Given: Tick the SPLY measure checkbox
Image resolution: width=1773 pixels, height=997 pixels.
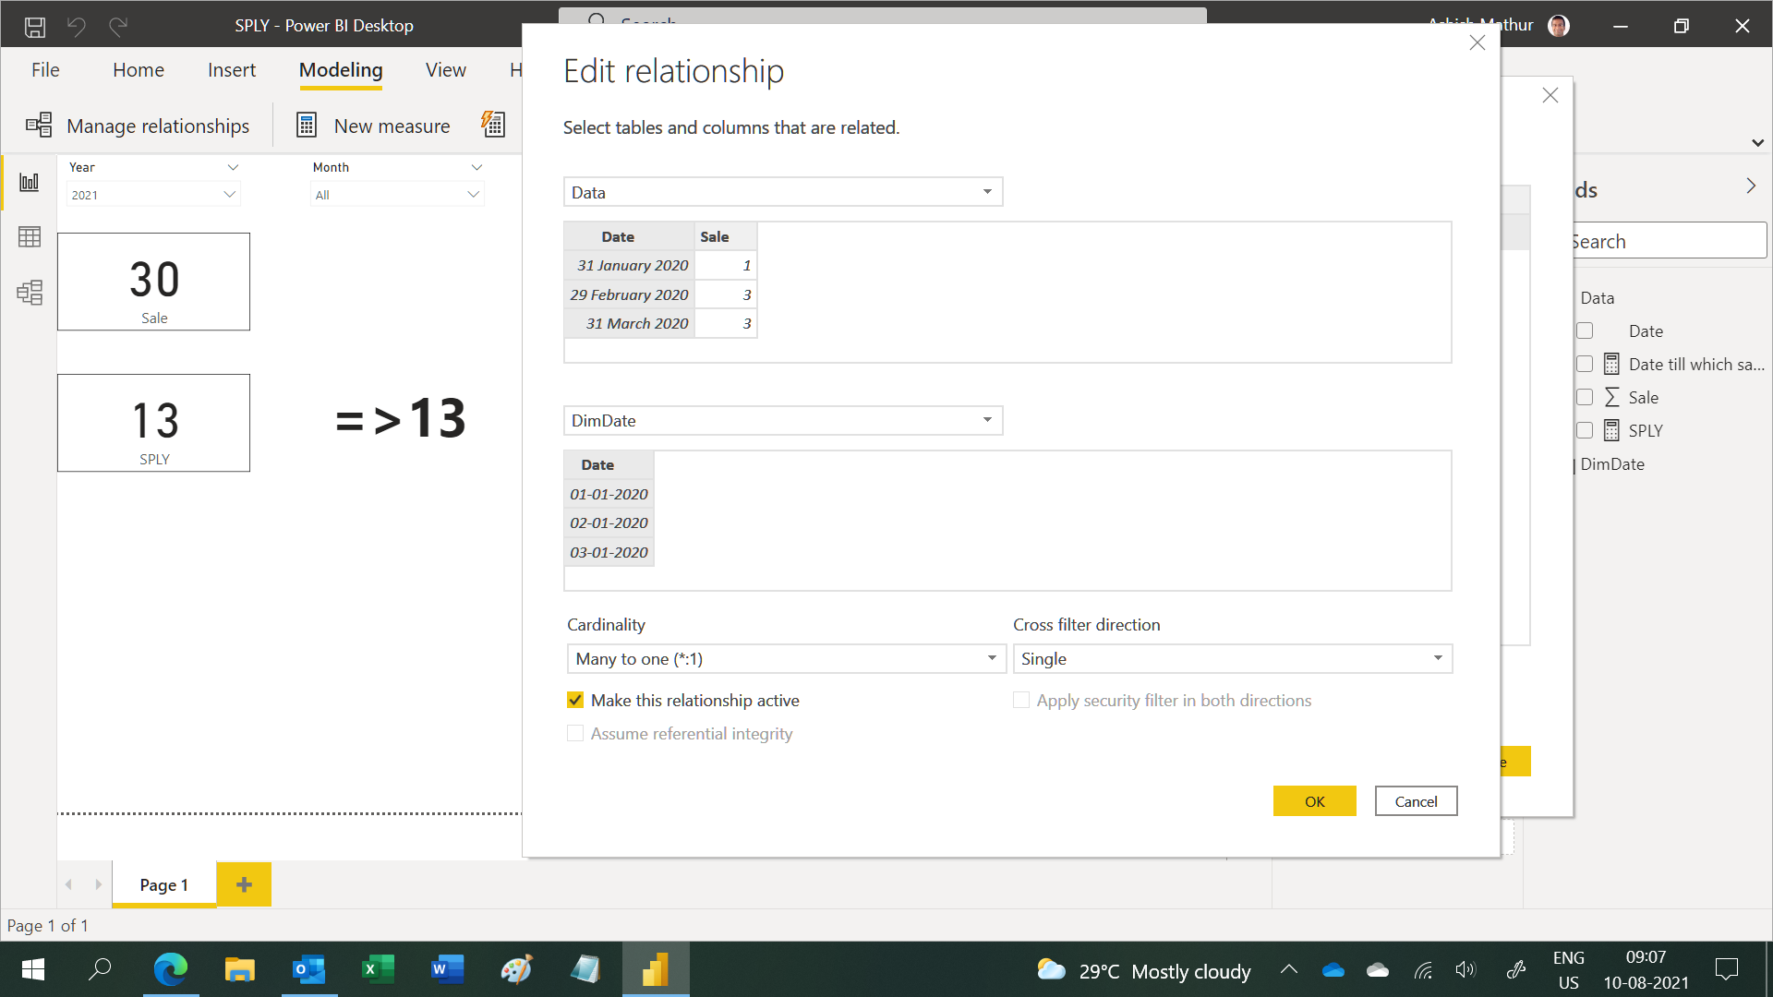Looking at the screenshot, I should [1585, 430].
